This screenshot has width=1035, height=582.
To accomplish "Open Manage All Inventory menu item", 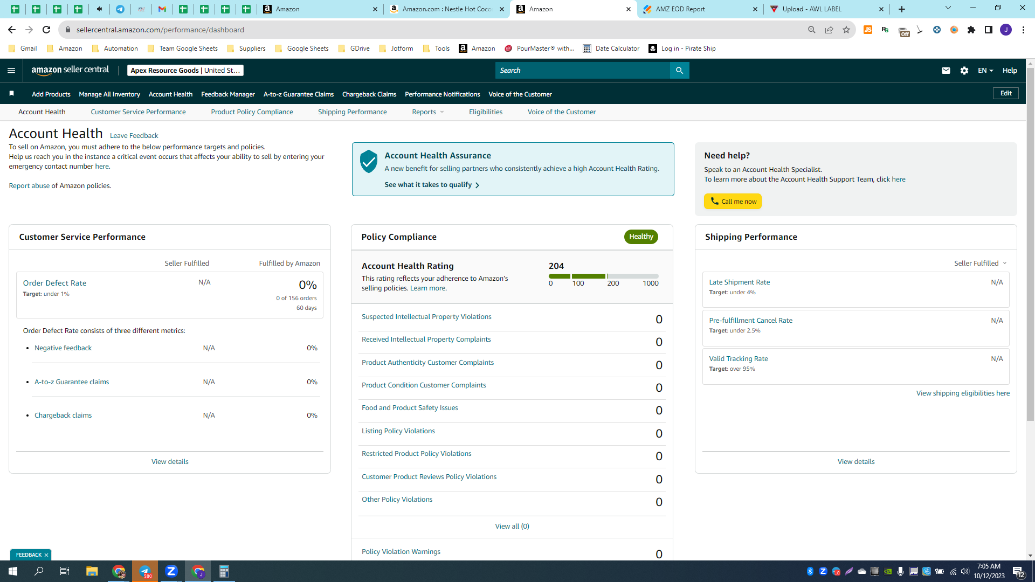I will [x=109, y=94].
